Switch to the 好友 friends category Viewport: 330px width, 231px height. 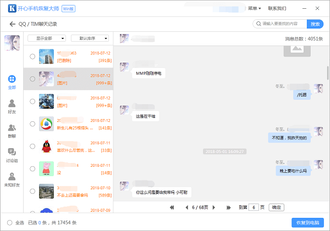coord(12,106)
